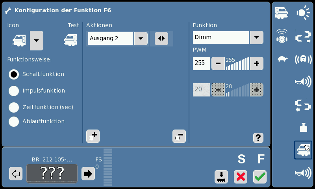This screenshot has height=189, width=315.
Task: Open the Dimm function dropdown
Action: [257, 37]
